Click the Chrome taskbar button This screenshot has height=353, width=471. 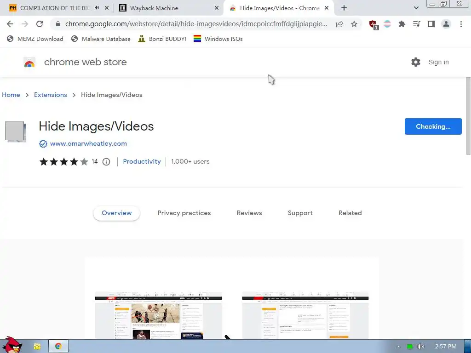(58, 347)
